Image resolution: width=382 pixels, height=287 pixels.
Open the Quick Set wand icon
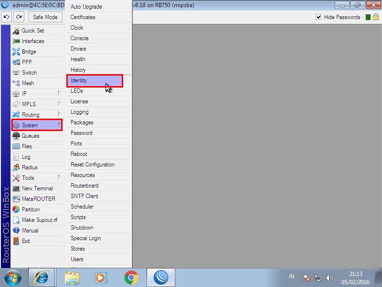[16, 31]
